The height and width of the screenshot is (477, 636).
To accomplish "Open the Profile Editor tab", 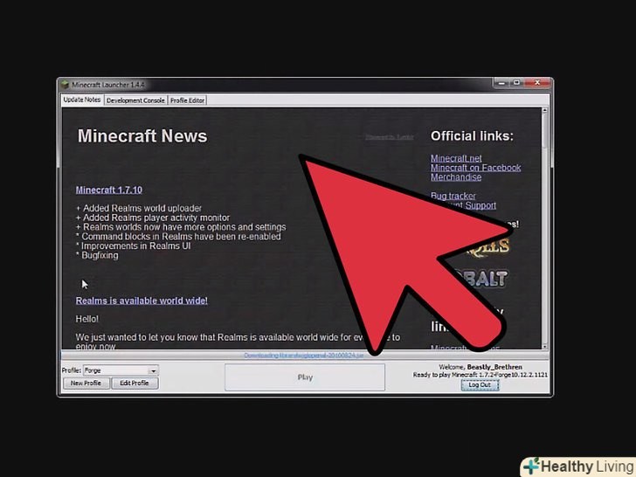I will (187, 100).
